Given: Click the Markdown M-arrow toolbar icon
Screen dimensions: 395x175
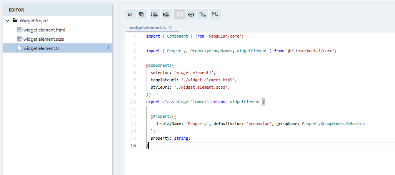Looking at the screenshot, I should point(215,15).
